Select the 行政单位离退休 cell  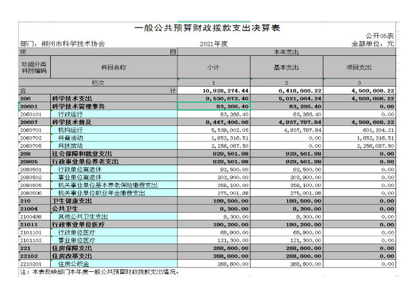(x=114, y=170)
